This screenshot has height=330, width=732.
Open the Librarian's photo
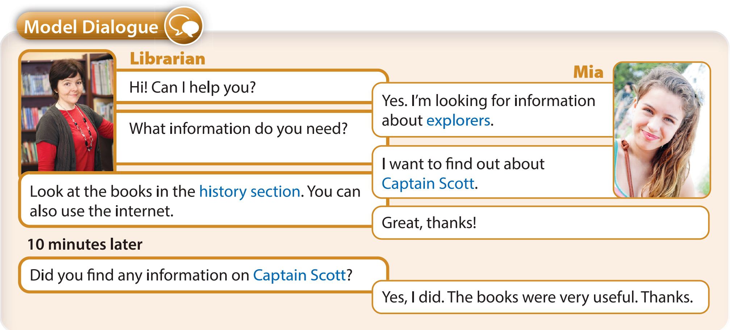click(x=67, y=112)
